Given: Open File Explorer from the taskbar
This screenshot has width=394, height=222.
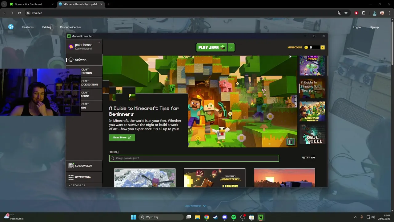Looking at the screenshot, I should [x=198, y=217].
